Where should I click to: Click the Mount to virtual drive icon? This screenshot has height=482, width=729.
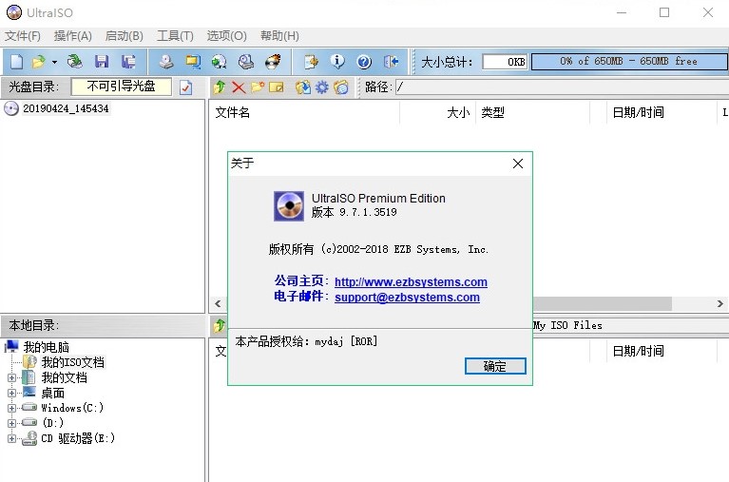pos(246,62)
